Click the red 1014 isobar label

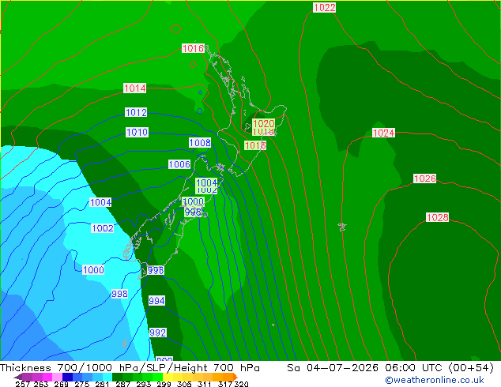(x=135, y=88)
